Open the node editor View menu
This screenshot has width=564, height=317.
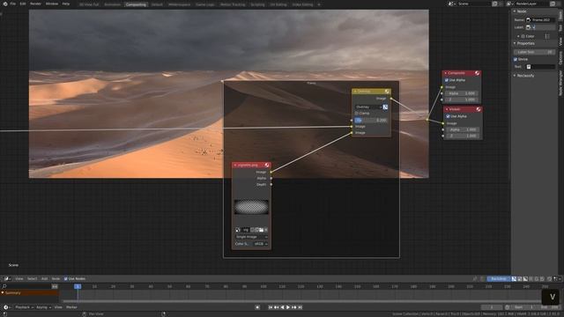click(x=19, y=278)
